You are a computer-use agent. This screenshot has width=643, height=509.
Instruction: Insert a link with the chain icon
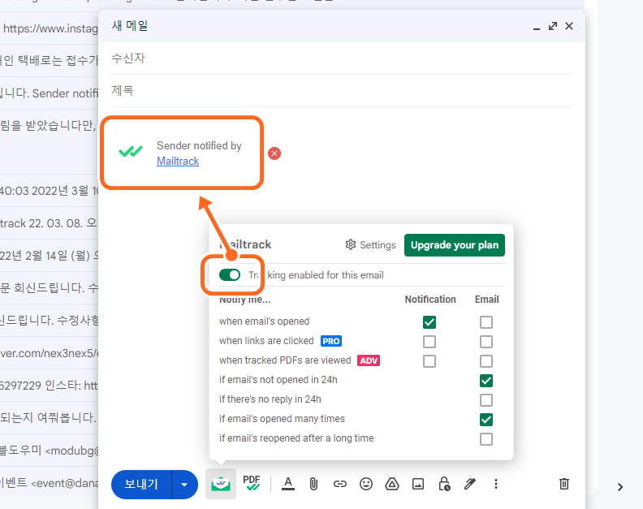click(x=339, y=484)
